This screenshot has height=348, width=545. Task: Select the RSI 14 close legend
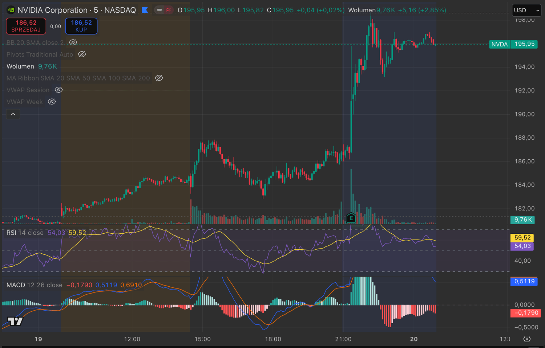pyautogui.click(x=25, y=233)
